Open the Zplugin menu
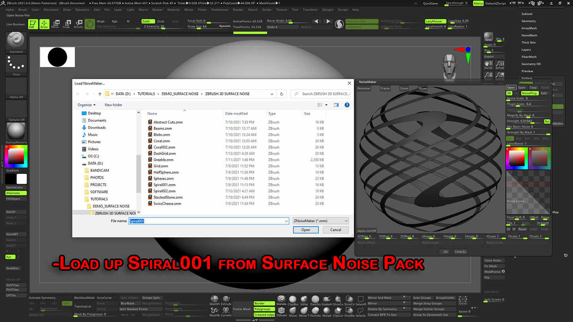This screenshot has width=573, height=322. click(x=327, y=10)
